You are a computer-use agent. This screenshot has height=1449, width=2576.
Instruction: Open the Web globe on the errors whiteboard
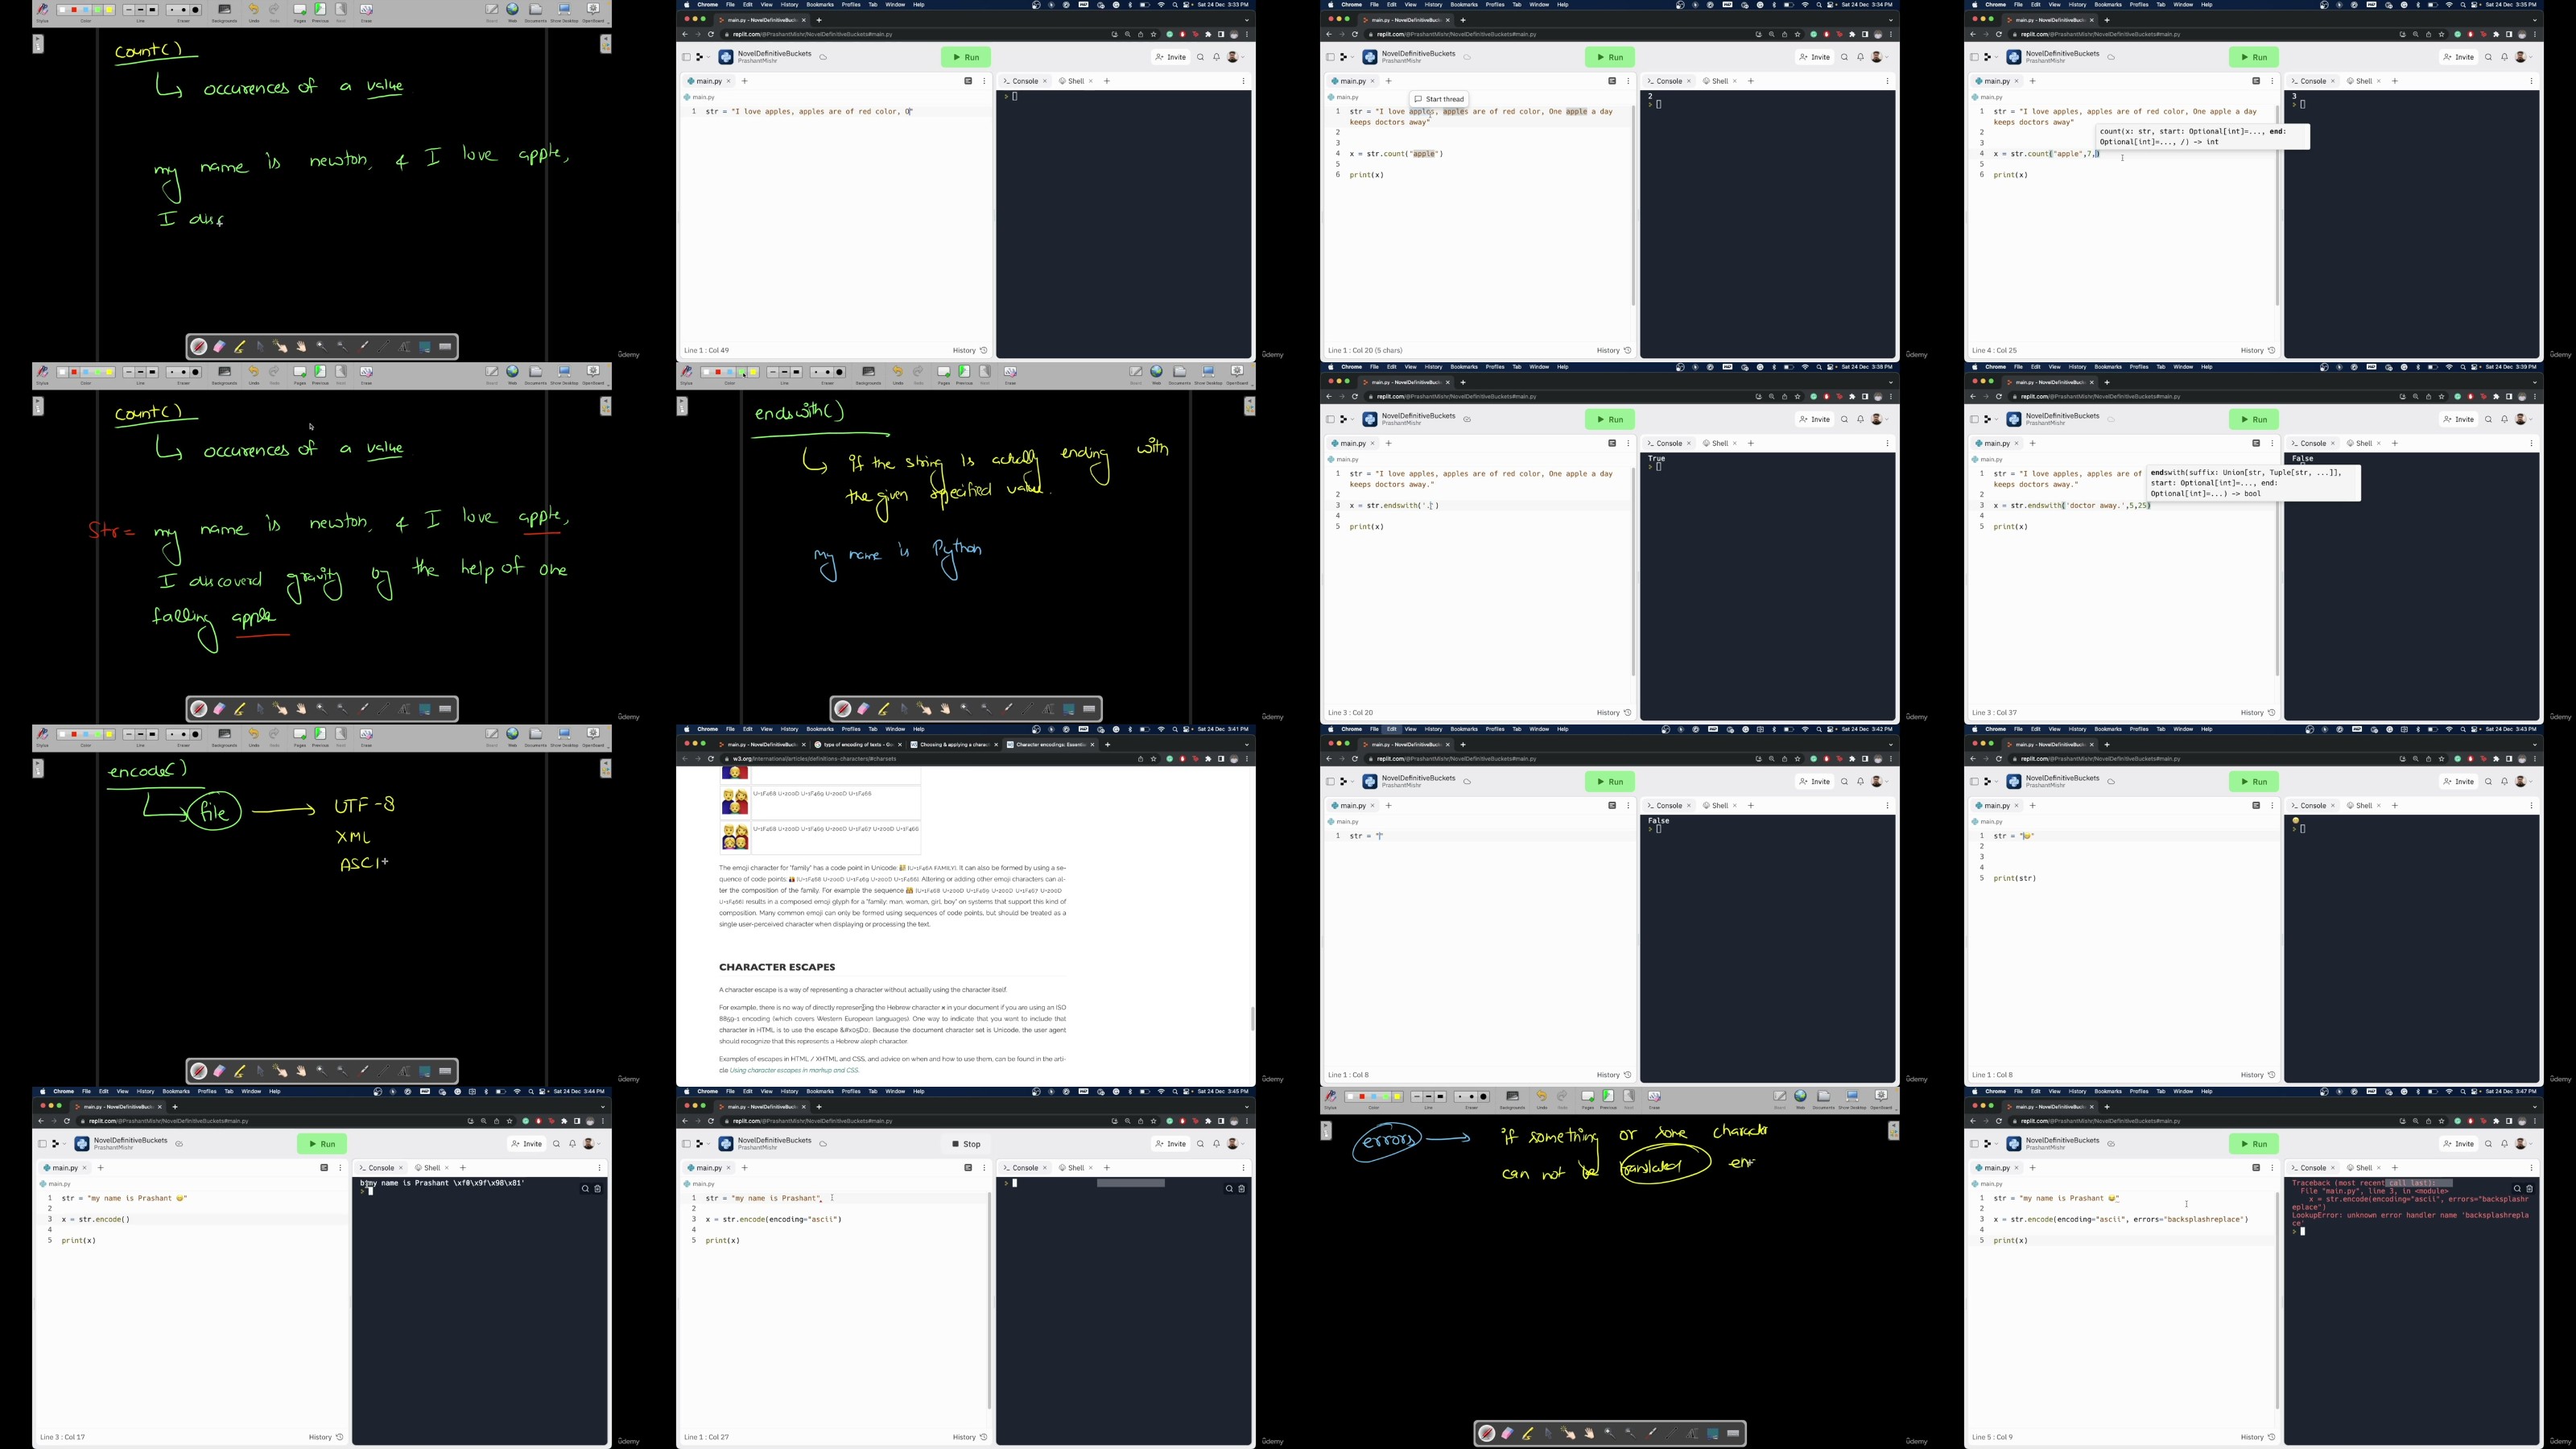coord(1800,1097)
